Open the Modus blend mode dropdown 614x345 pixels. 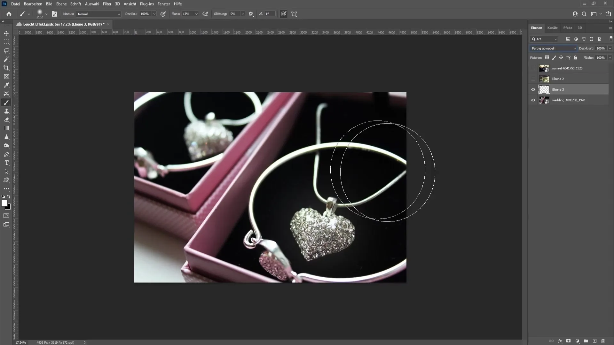pyautogui.click(x=98, y=14)
